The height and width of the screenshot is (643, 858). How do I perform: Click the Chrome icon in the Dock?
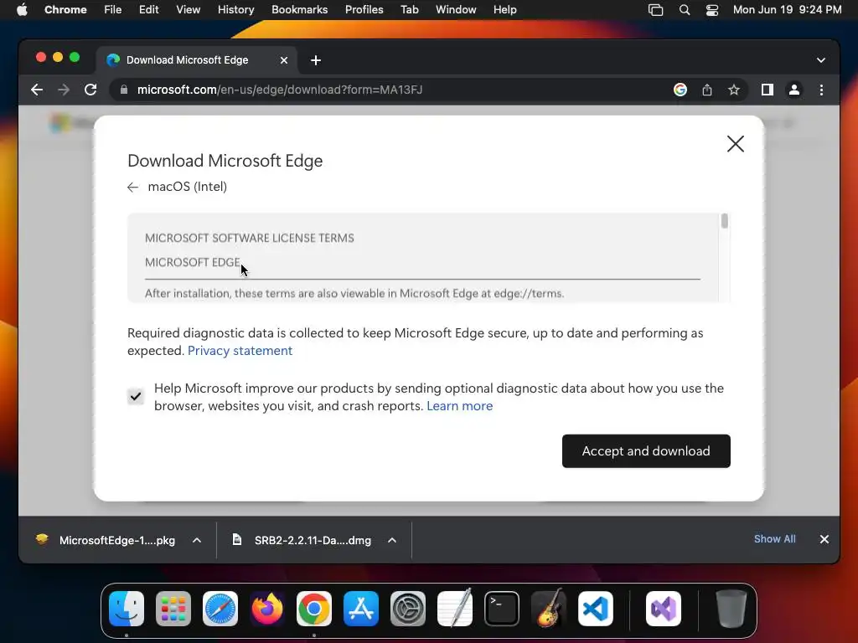314,609
